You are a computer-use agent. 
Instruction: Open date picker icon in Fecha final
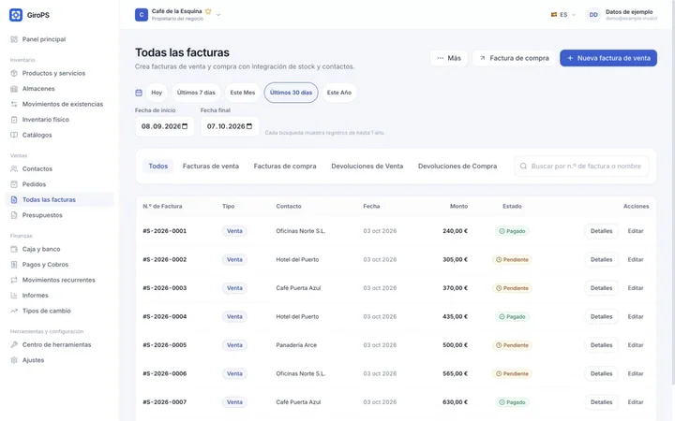click(x=249, y=126)
